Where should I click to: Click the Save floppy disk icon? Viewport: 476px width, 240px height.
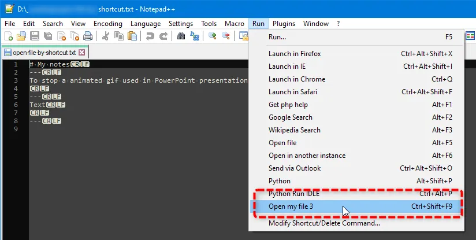click(x=34, y=36)
